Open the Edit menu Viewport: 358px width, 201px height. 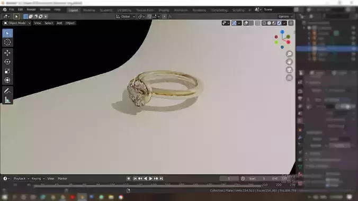pyautogui.click(x=20, y=10)
